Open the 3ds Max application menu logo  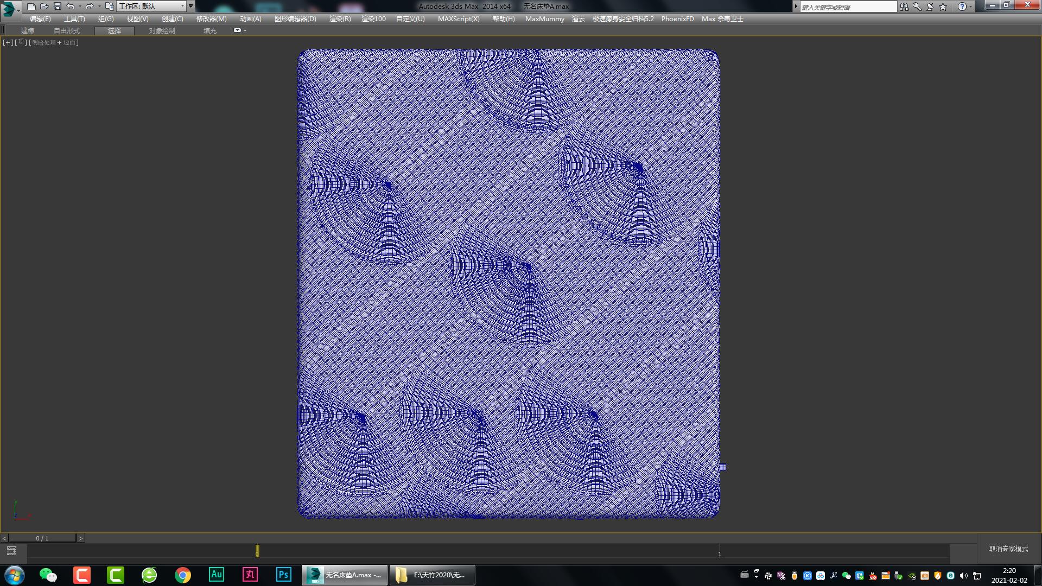pos(10,9)
